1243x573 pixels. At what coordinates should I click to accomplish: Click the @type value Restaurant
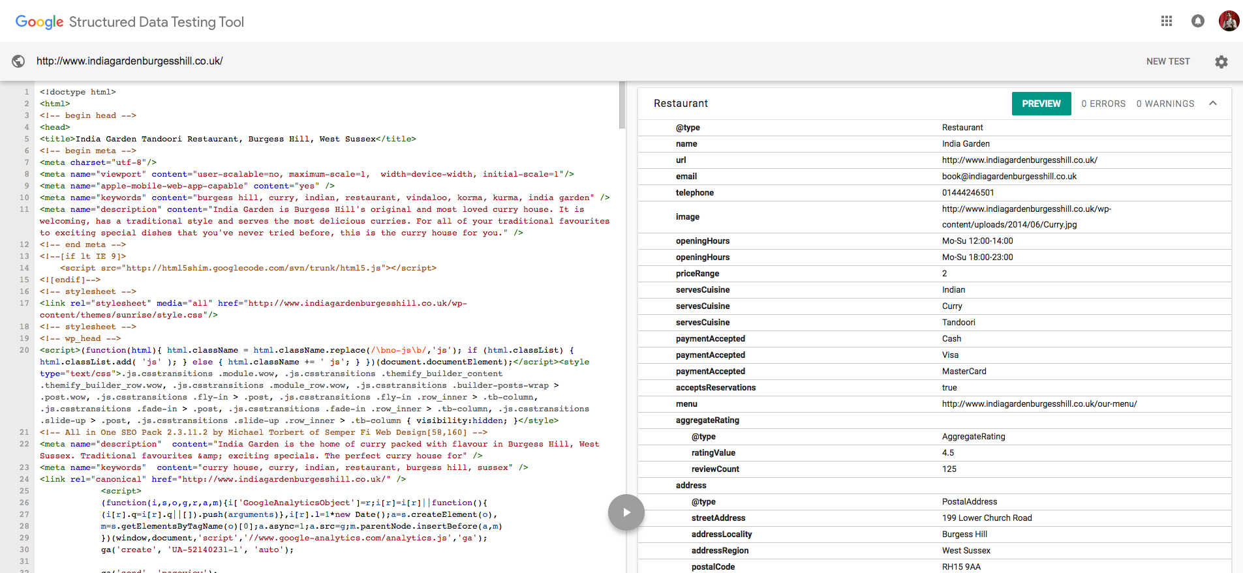click(x=962, y=128)
